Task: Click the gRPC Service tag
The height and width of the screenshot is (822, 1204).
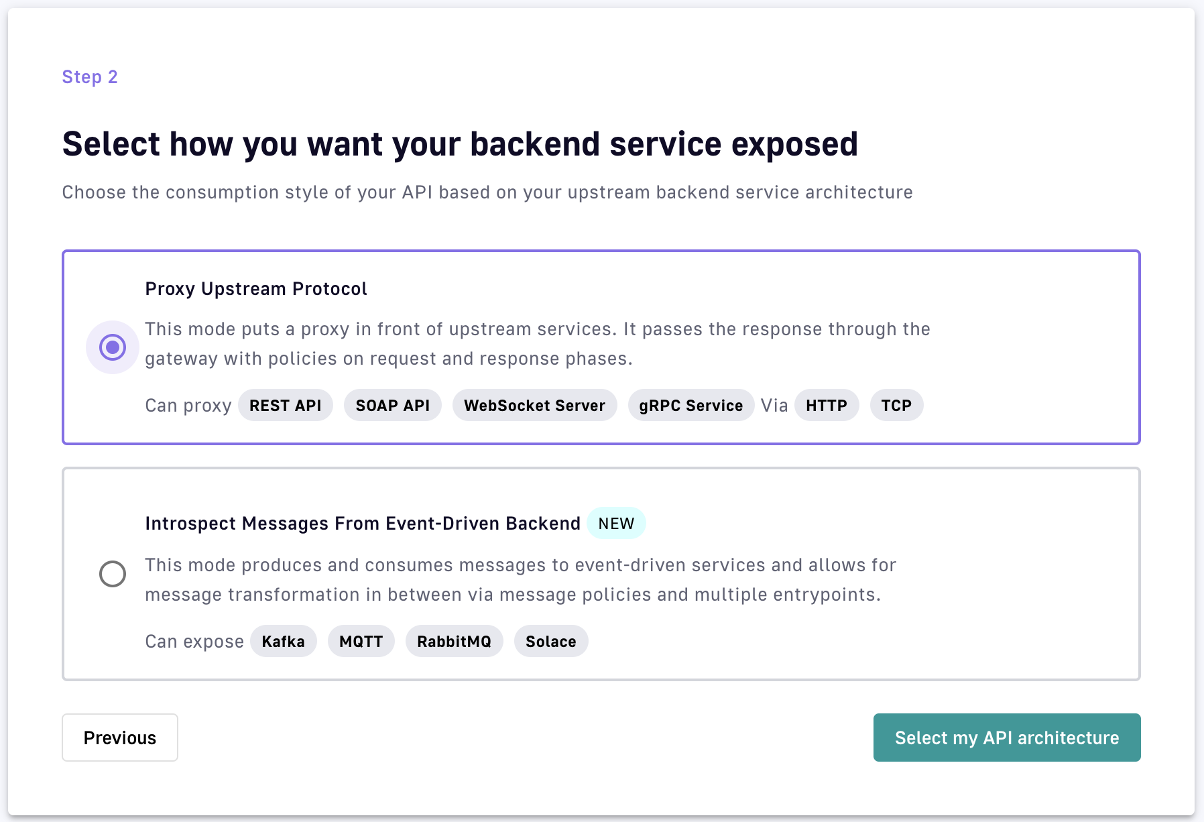Action: tap(690, 406)
